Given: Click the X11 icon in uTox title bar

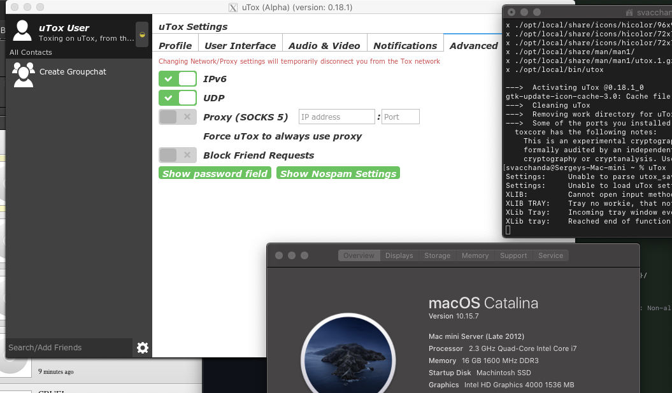Looking at the screenshot, I should 233,7.
